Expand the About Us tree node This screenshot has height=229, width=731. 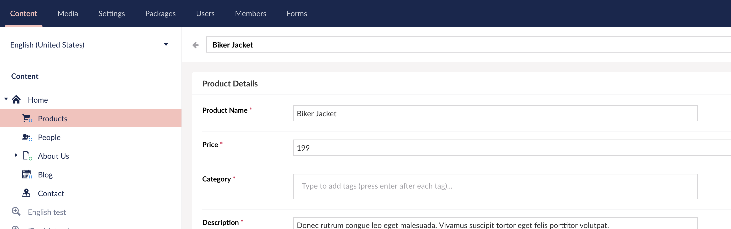point(16,155)
